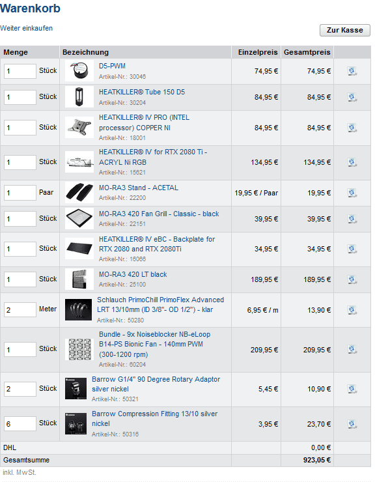This screenshot has height=482, width=375.
Task: Click the refresh icon for MO-RA3 420 LT black
Action: [x=352, y=279]
